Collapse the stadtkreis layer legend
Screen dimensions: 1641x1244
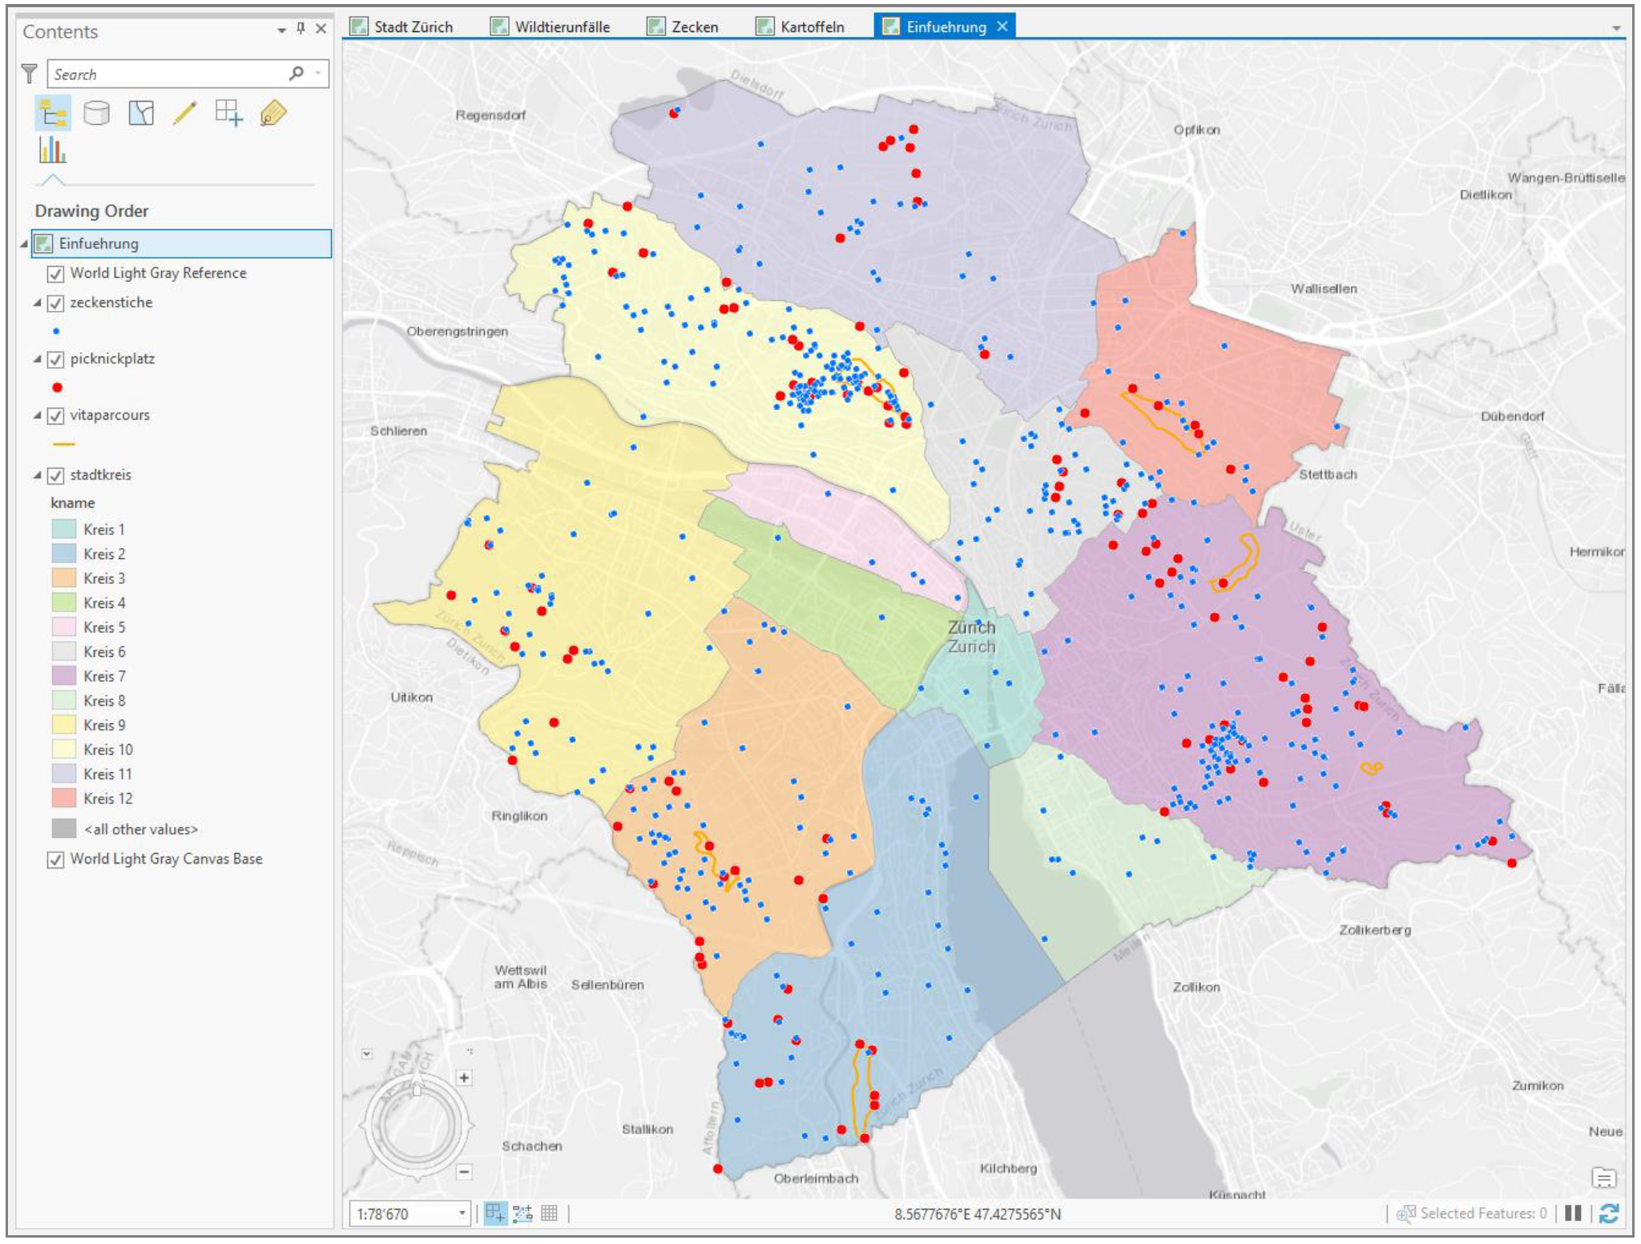click(37, 475)
